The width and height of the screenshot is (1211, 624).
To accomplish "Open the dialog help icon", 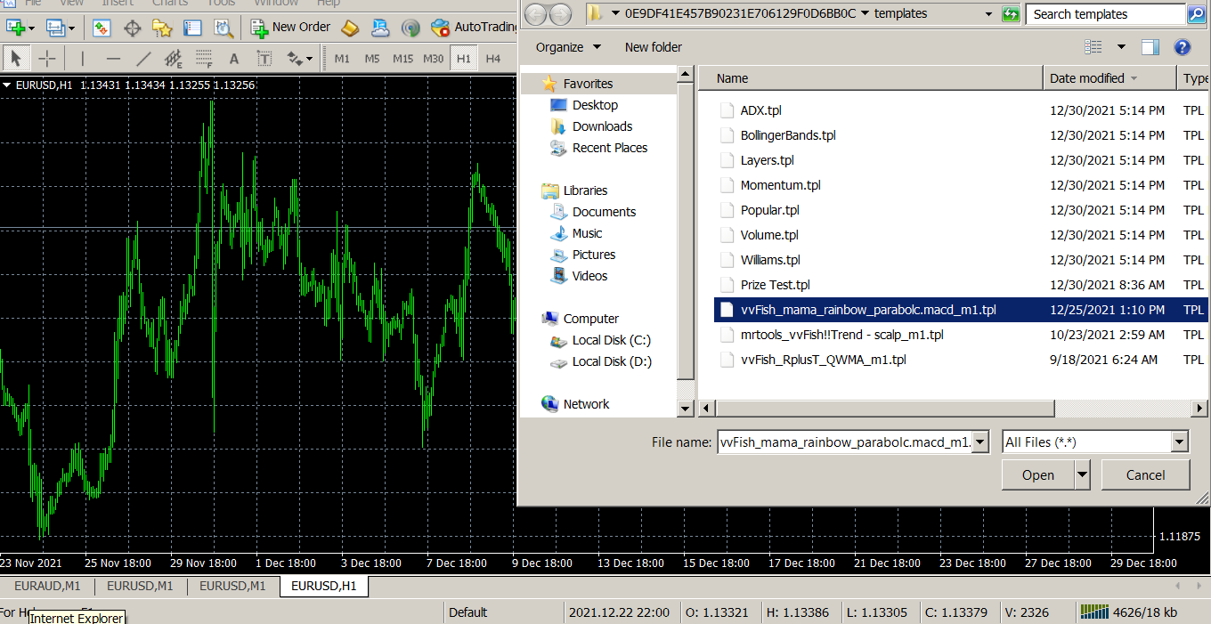I will point(1183,47).
